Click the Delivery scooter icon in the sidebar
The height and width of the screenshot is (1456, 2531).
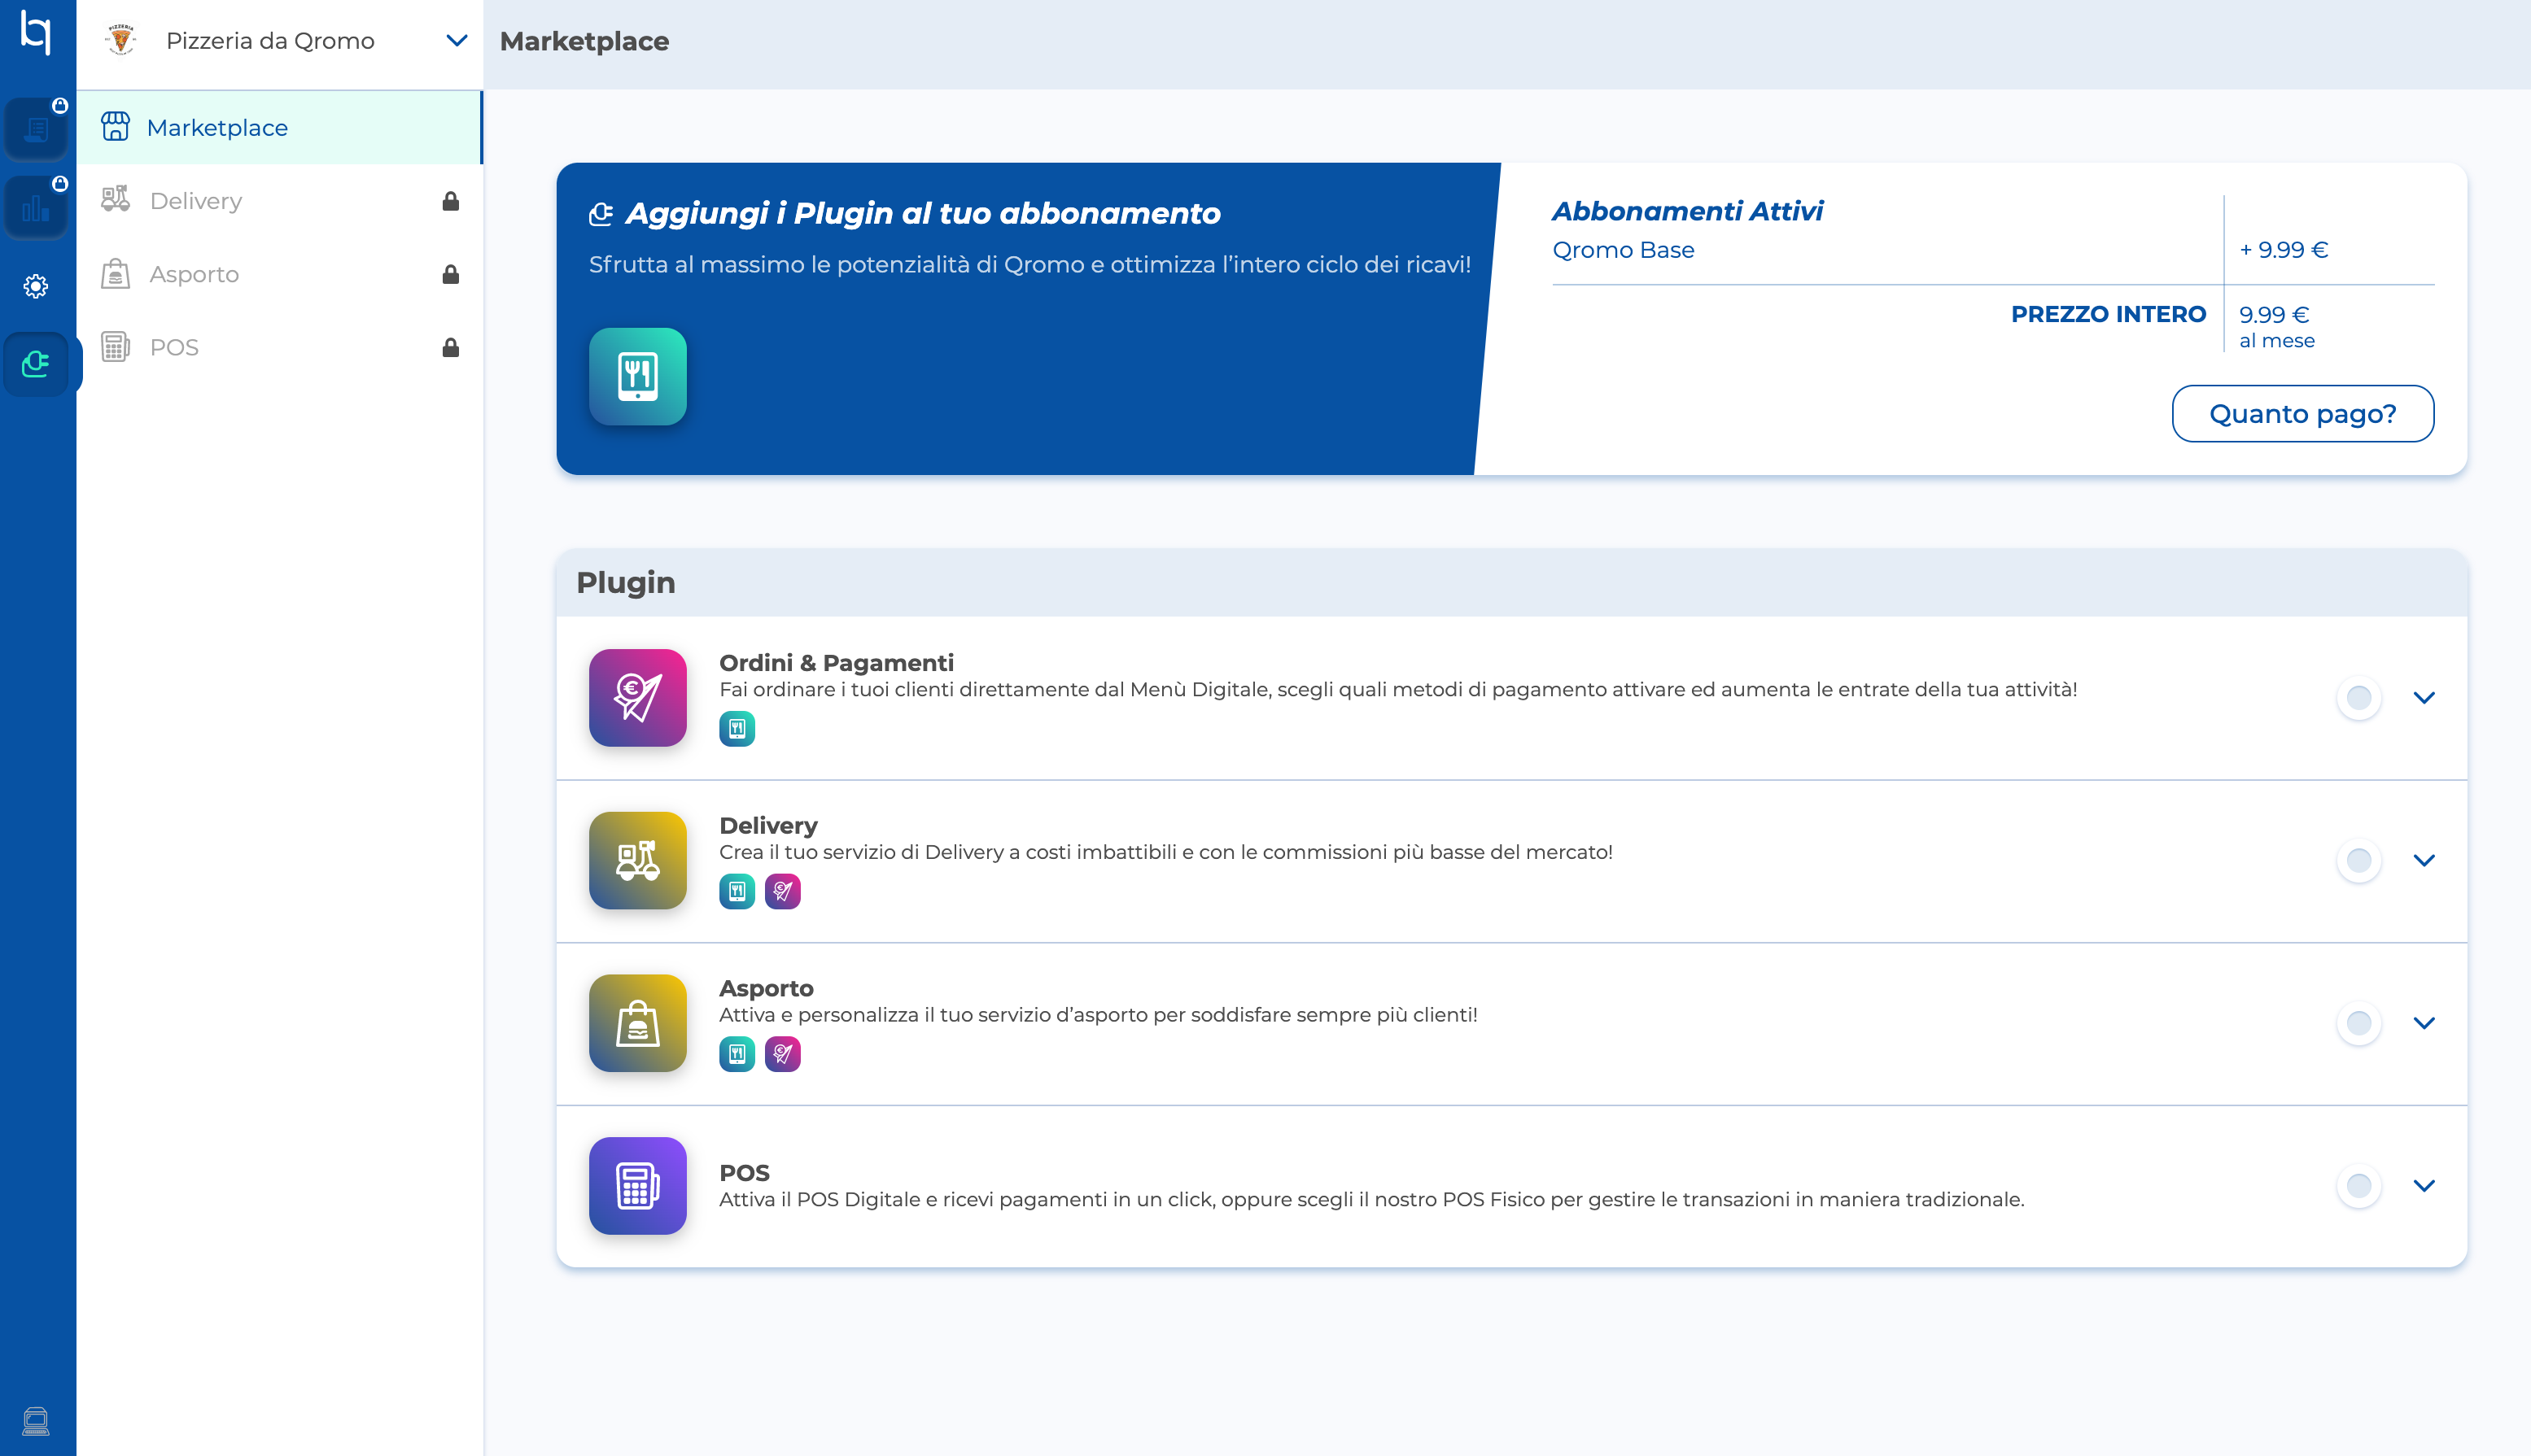[115, 199]
